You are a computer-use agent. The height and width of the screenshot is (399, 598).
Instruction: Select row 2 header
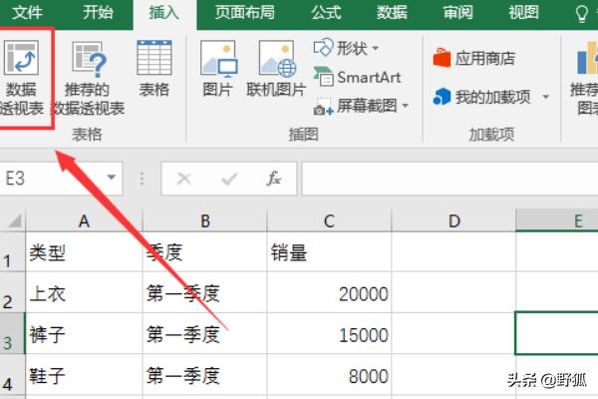13,292
